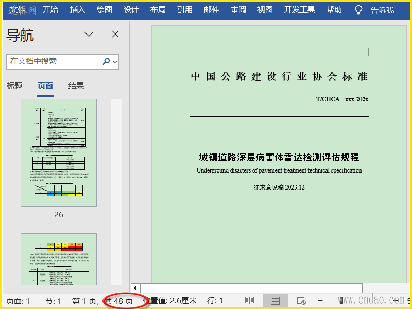Viewport: 412px width, 309px height.
Task: Switch to Read Mode view icon
Action: pos(249,300)
